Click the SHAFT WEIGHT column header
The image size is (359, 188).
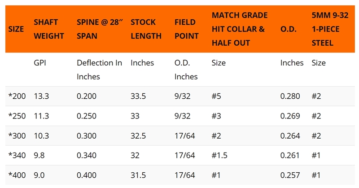point(49,29)
